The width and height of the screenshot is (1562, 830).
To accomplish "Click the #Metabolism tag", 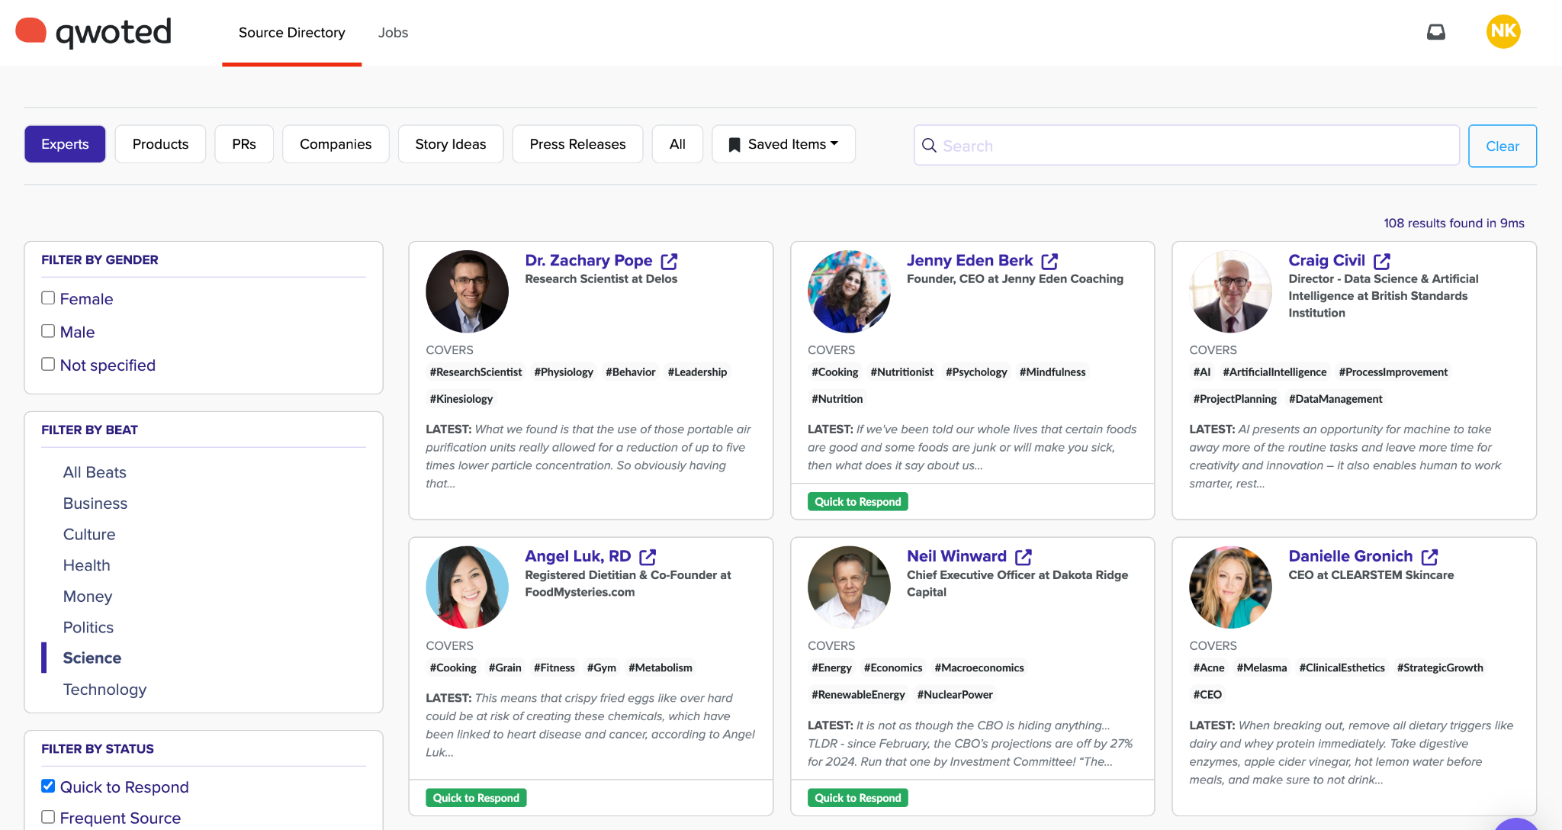I will [x=660, y=668].
